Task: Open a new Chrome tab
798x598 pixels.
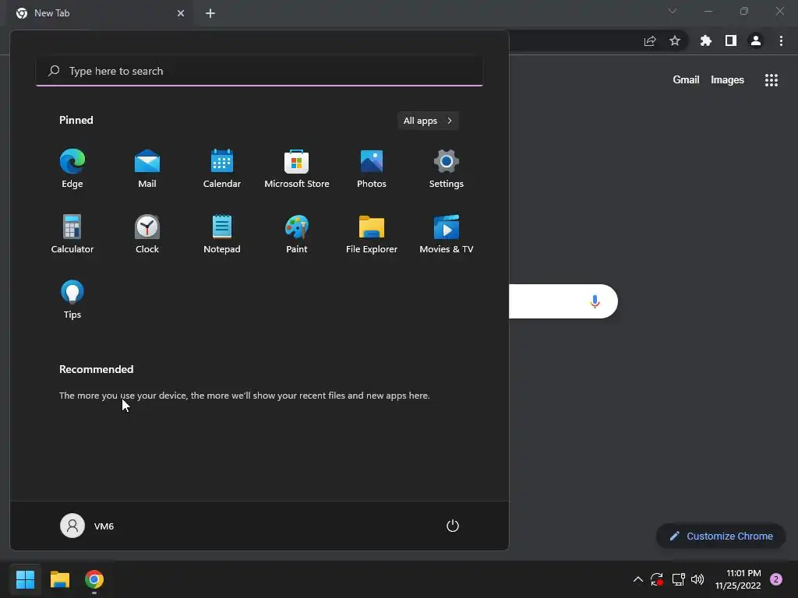Action: pyautogui.click(x=210, y=13)
